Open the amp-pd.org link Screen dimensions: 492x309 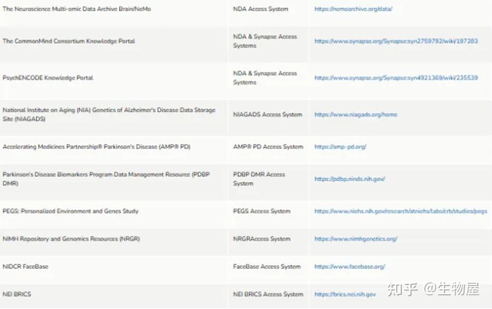pos(340,147)
